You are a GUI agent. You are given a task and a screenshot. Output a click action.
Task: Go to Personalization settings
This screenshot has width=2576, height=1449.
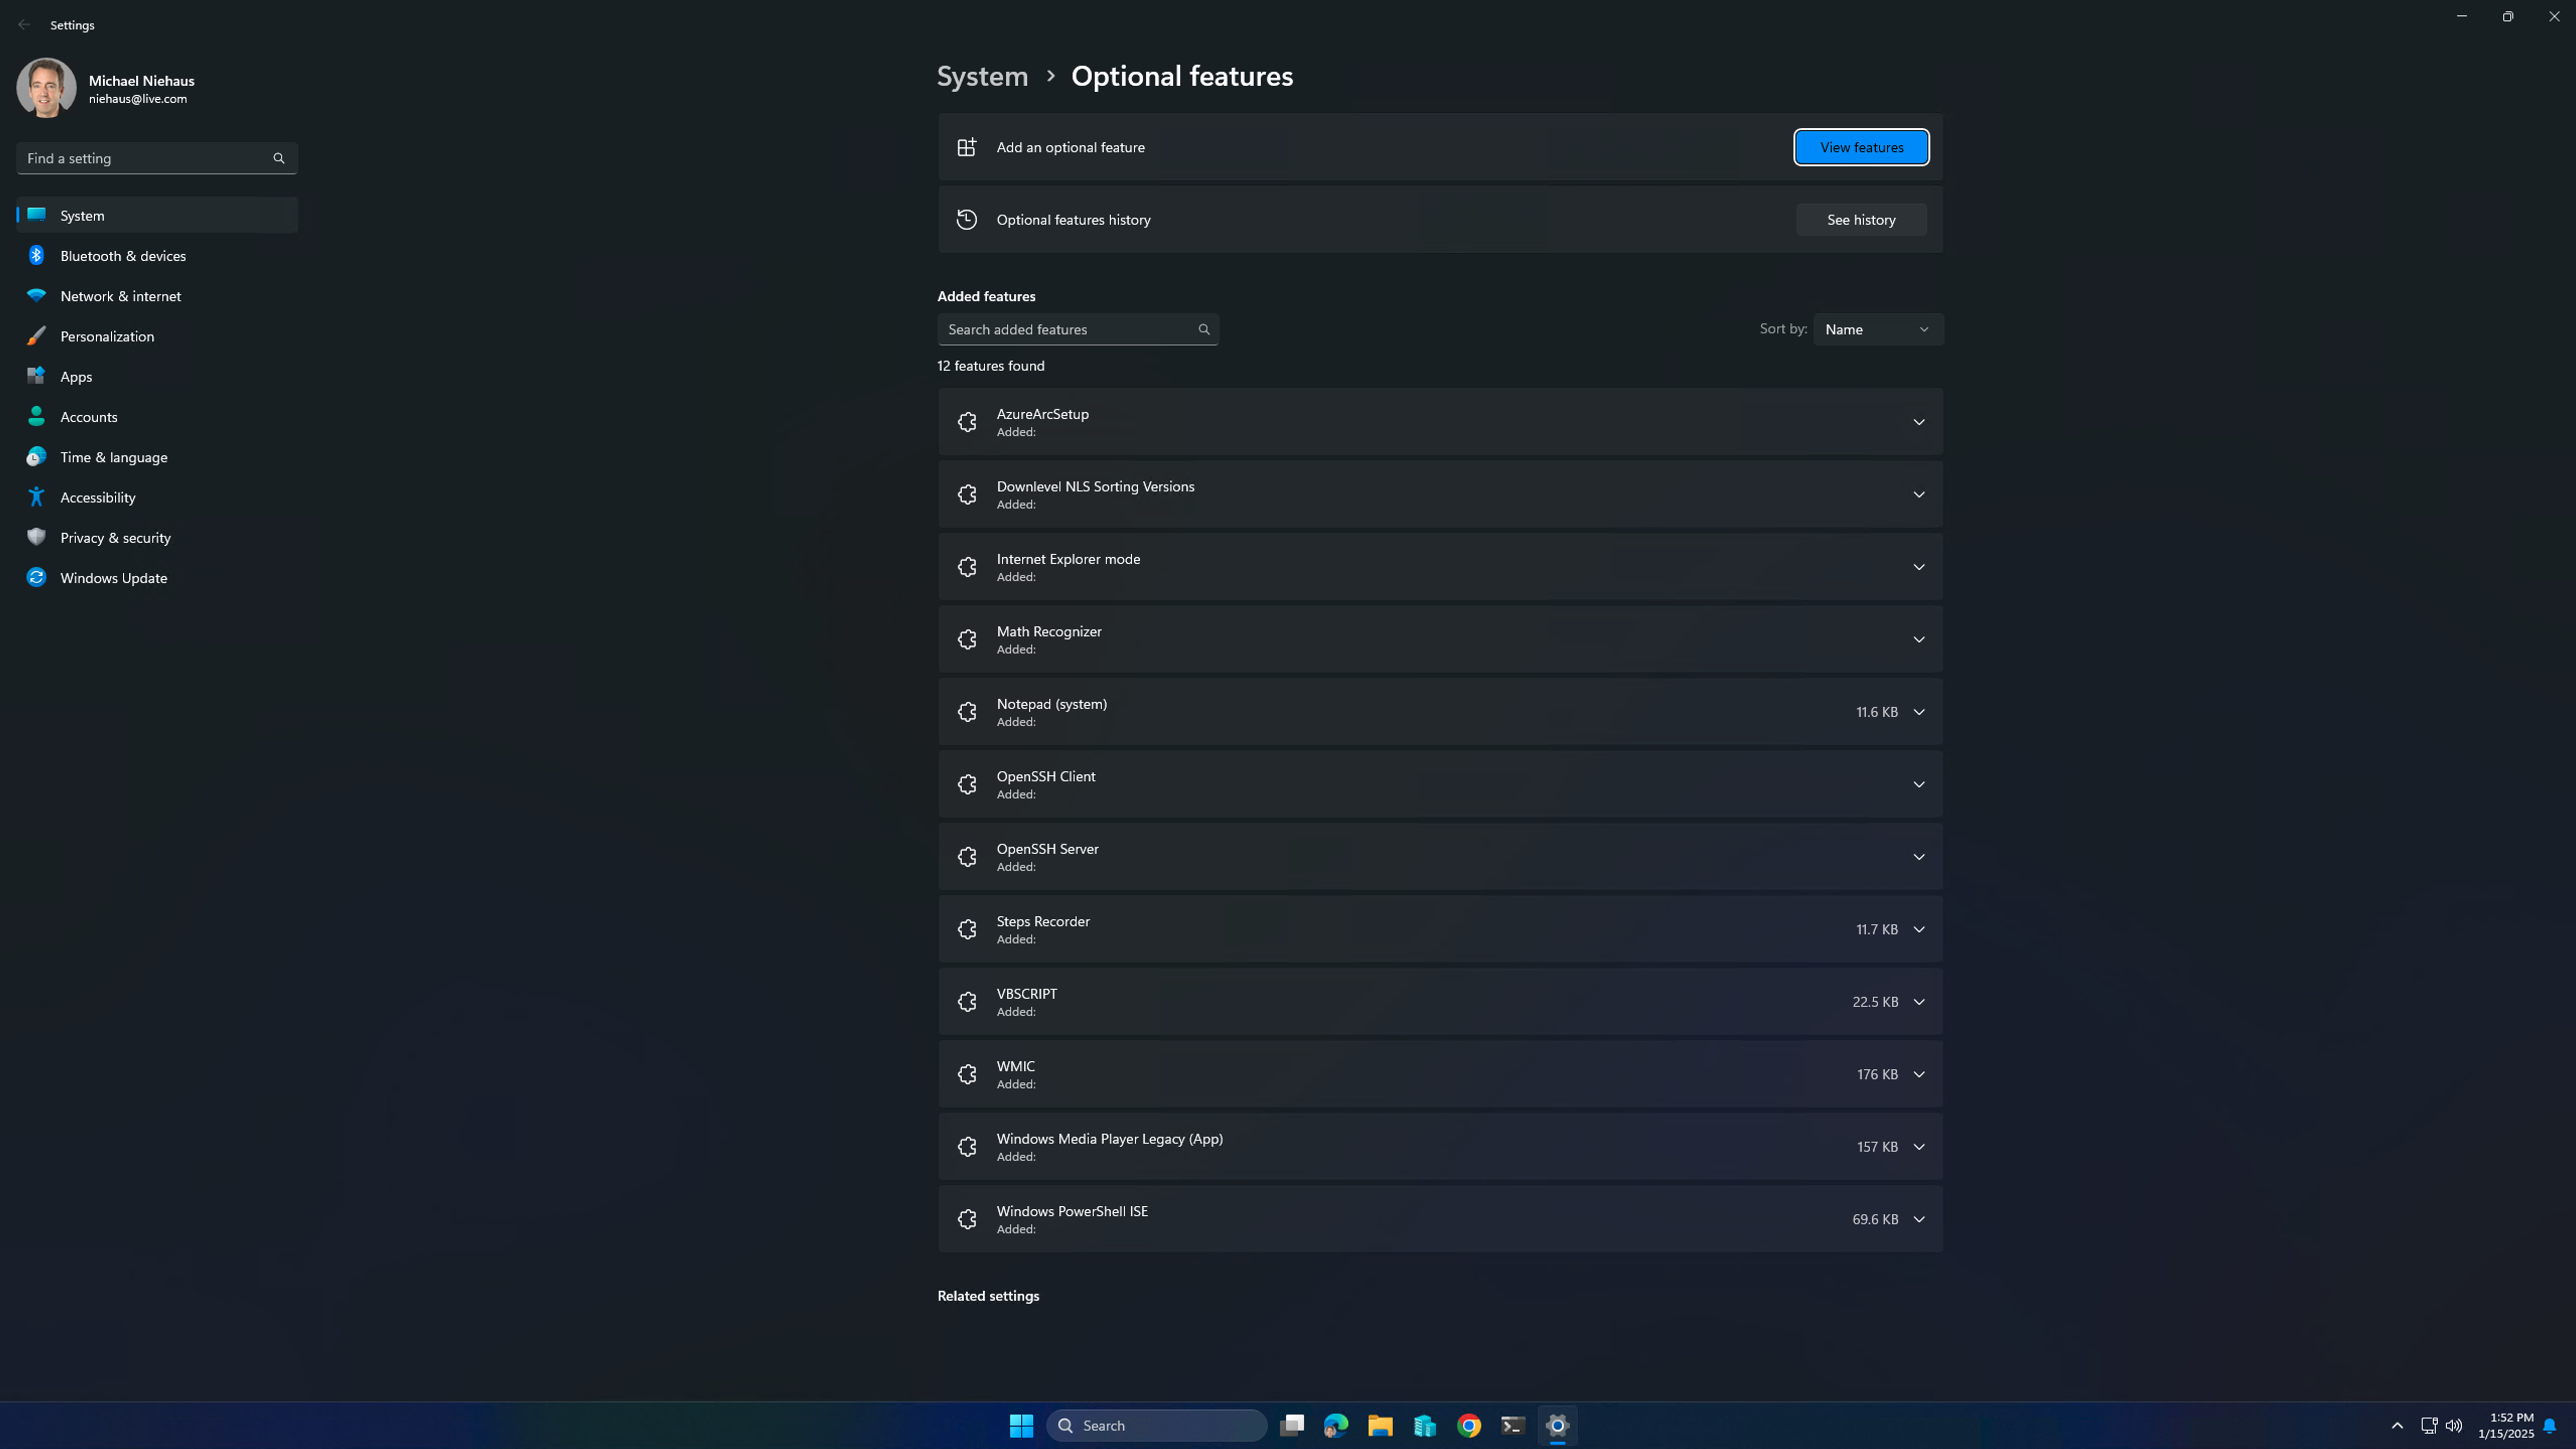tap(107, 336)
